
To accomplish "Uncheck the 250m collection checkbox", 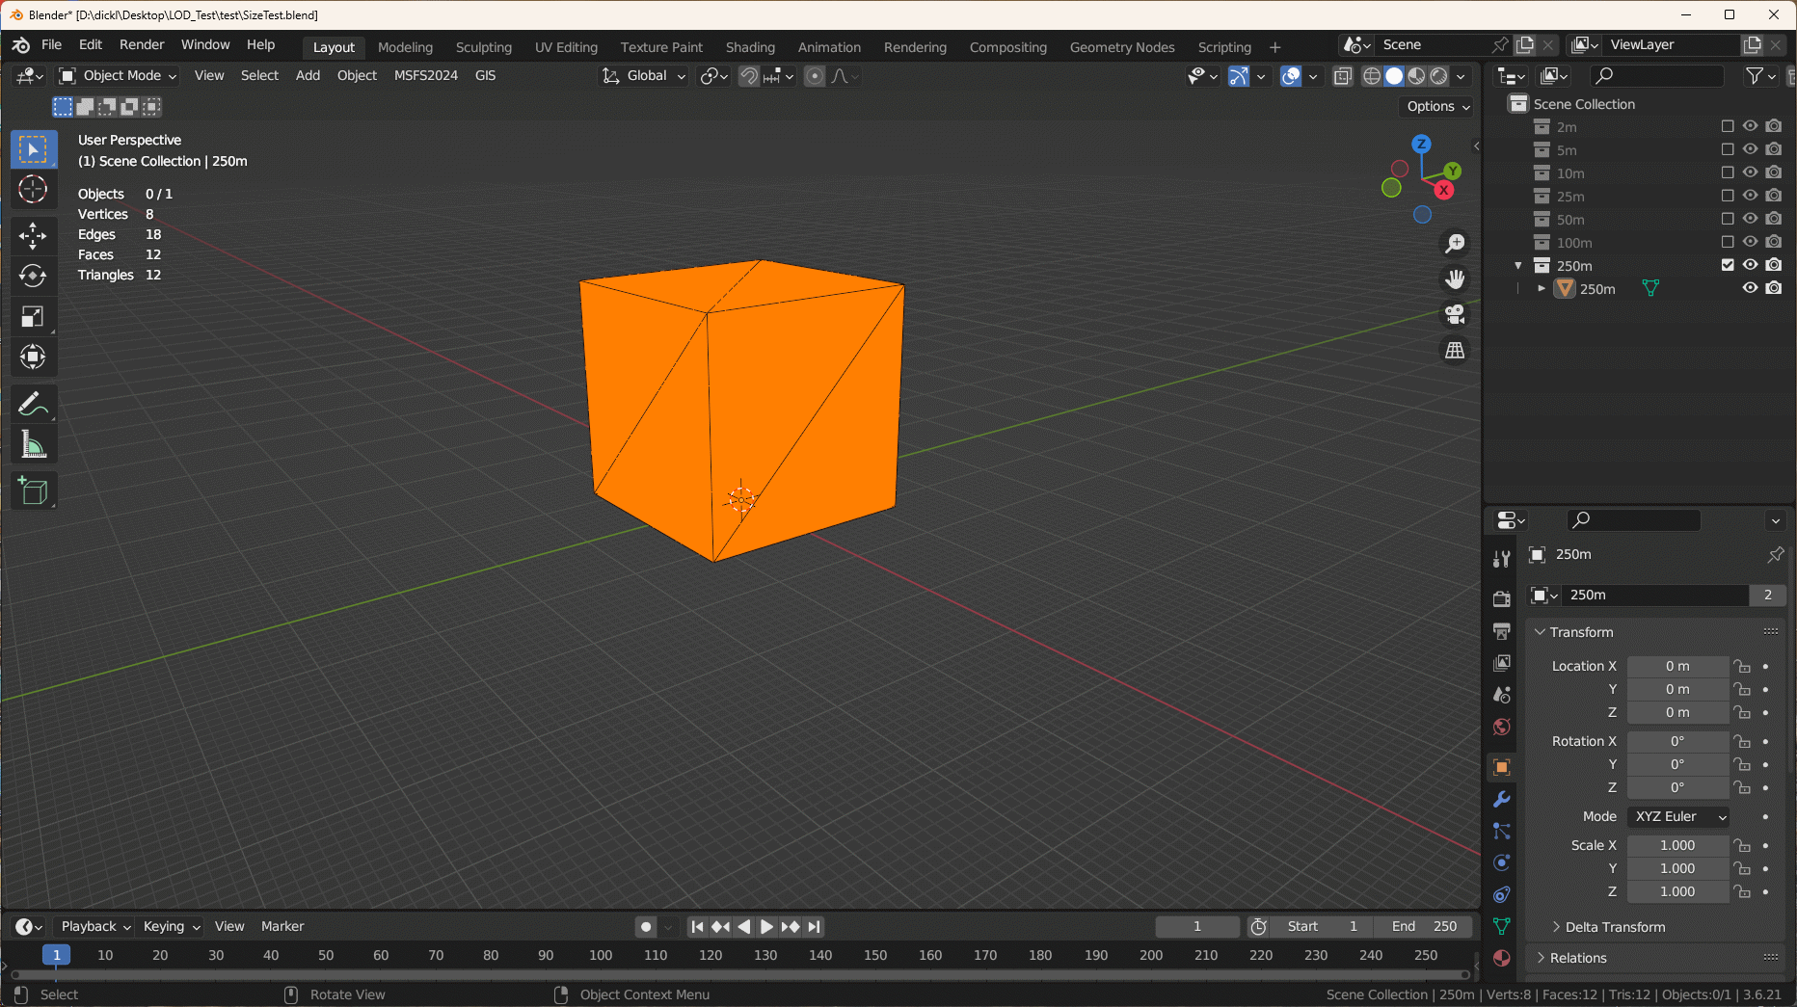I will [1728, 265].
